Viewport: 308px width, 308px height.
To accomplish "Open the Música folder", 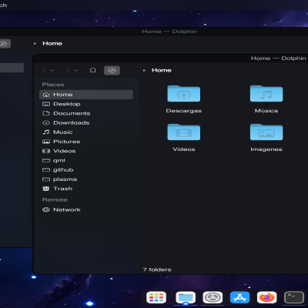I will 266,99.
